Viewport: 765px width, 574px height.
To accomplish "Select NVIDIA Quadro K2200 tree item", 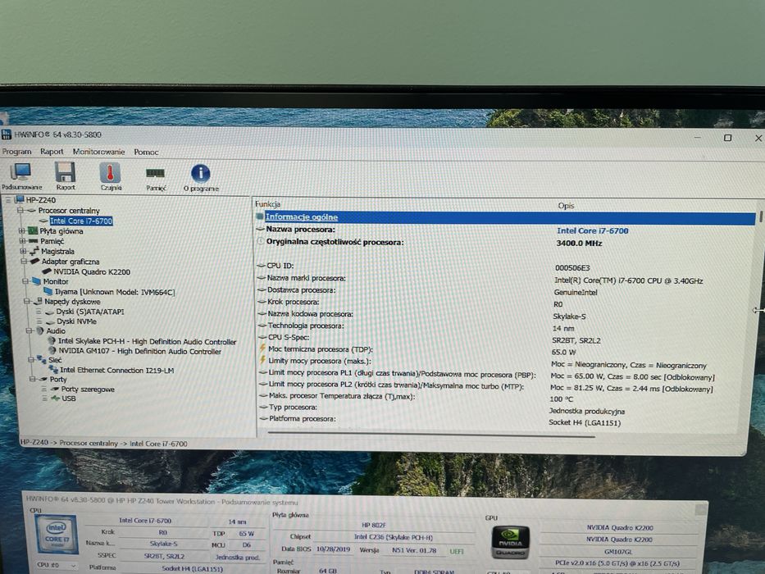I will [x=92, y=271].
